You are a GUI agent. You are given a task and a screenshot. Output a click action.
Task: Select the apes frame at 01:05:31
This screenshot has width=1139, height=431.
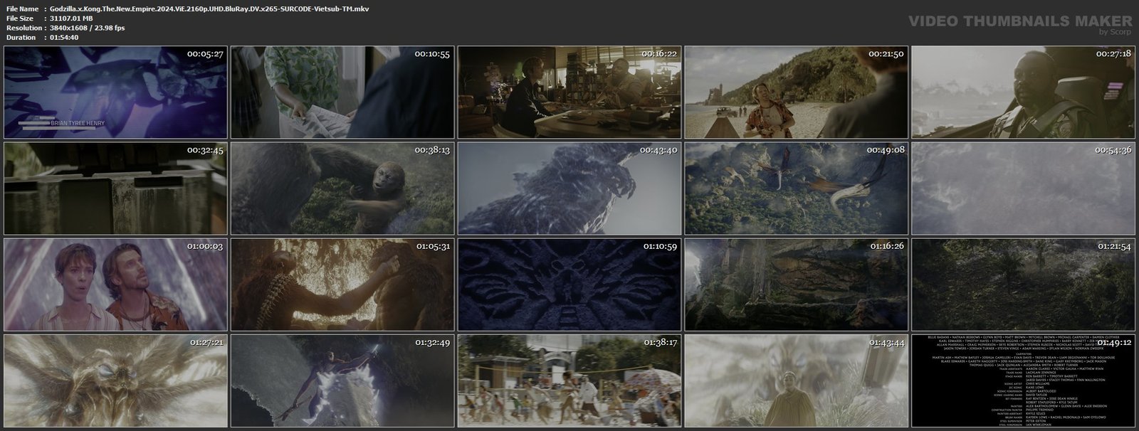click(x=342, y=284)
